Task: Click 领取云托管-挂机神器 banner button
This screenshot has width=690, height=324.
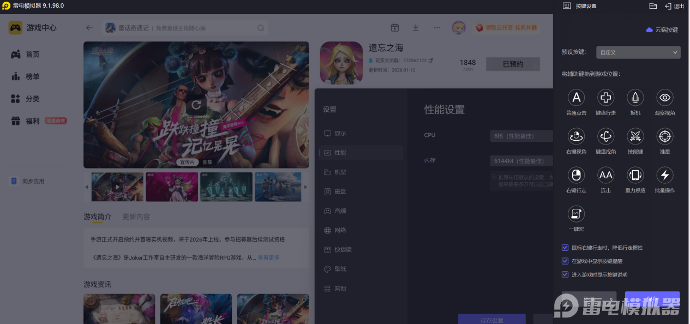Action: tap(506, 28)
